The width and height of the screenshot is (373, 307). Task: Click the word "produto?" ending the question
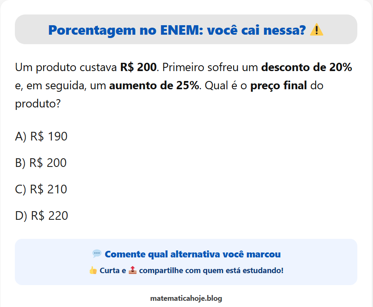[x=38, y=104]
